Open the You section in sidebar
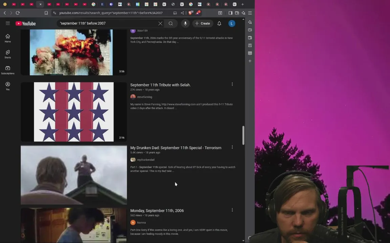390x243 pixels. [8, 86]
